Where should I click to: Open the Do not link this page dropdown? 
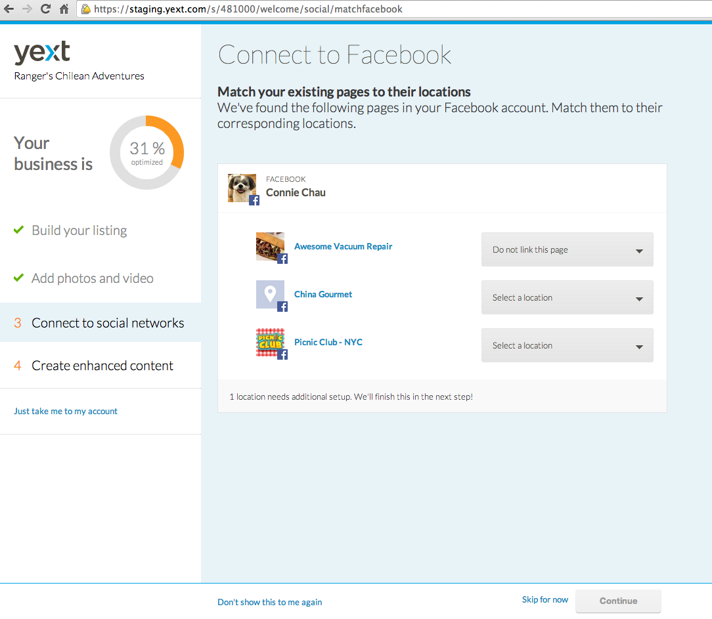[x=567, y=249]
